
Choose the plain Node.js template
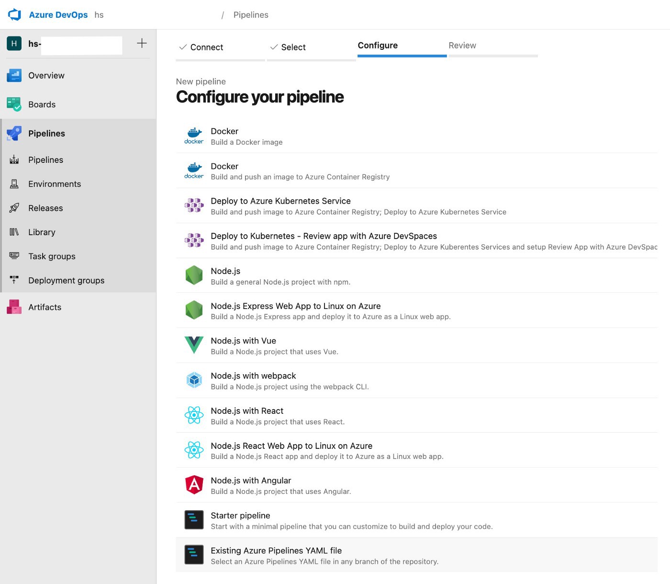(416, 276)
